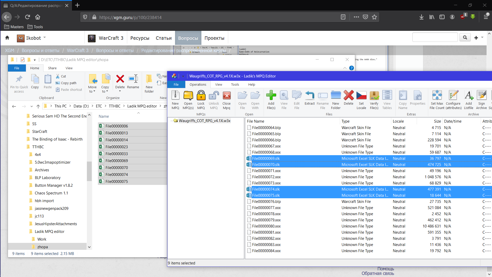Collapse Explorer ribbon with chevron
The width and height of the screenshot is (492, 277).
(x=345, y=68)
